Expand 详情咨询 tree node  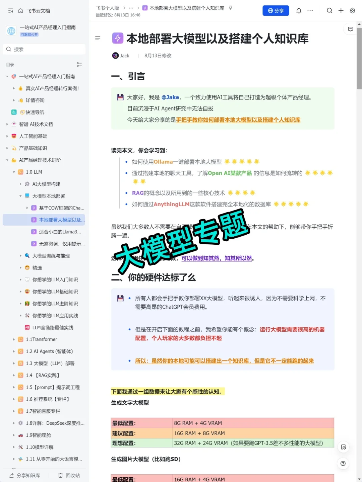(x=14, y=100)
